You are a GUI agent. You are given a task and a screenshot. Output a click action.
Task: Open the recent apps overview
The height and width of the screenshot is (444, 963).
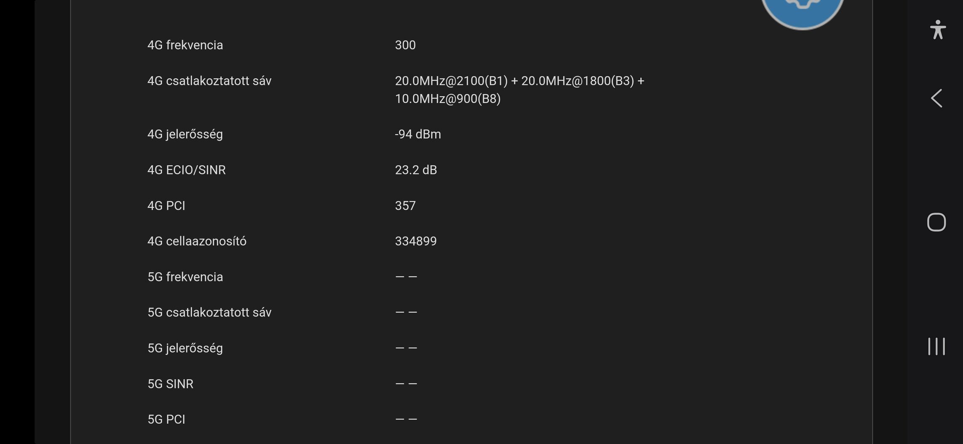click(x=936, y=346)
